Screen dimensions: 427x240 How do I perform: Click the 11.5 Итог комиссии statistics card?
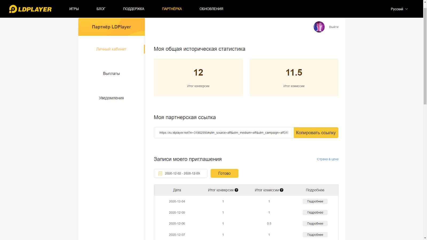click(x=294, y=78)
